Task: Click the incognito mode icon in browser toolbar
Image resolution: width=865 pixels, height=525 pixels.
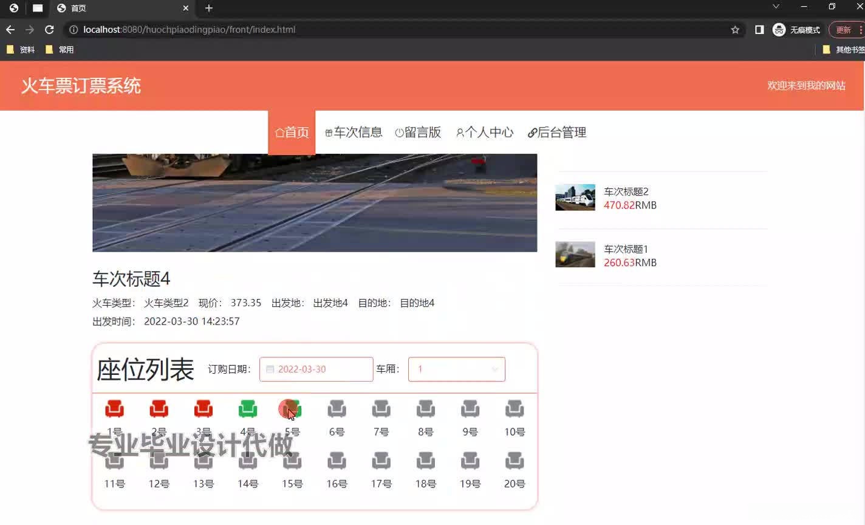Action: coord(778,29)
